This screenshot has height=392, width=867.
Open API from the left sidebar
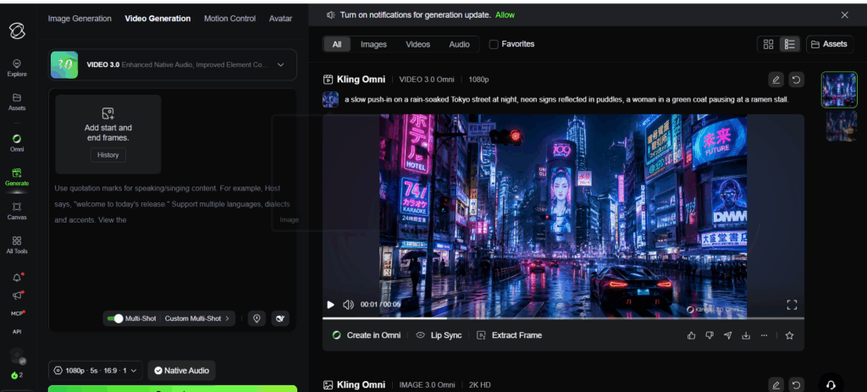point(17,332)
